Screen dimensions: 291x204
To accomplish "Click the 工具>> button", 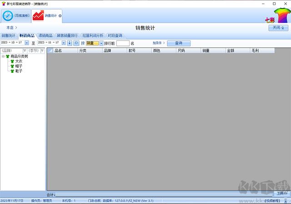I will pos(282,194).
